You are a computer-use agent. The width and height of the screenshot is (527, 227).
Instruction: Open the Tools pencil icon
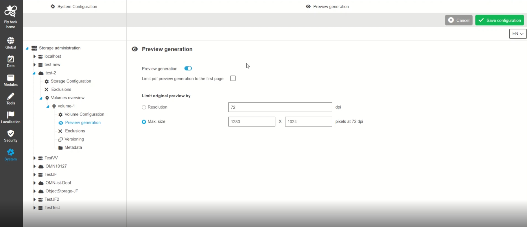click(11, 96)
